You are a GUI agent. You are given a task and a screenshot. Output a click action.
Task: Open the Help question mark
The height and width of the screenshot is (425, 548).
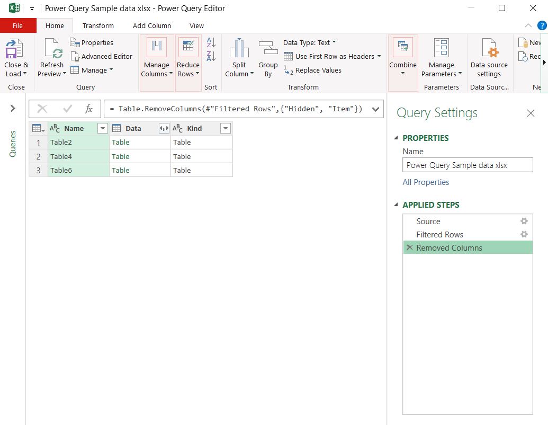(542, 25)
